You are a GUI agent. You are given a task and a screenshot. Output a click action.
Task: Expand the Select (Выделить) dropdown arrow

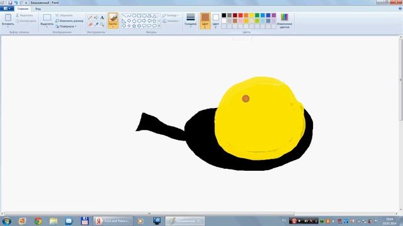47,26
